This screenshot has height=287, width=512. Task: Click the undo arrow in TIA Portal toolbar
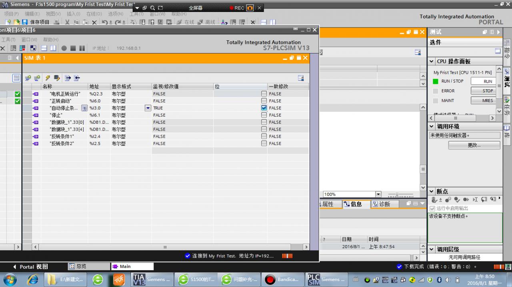(x=105, y=22)
